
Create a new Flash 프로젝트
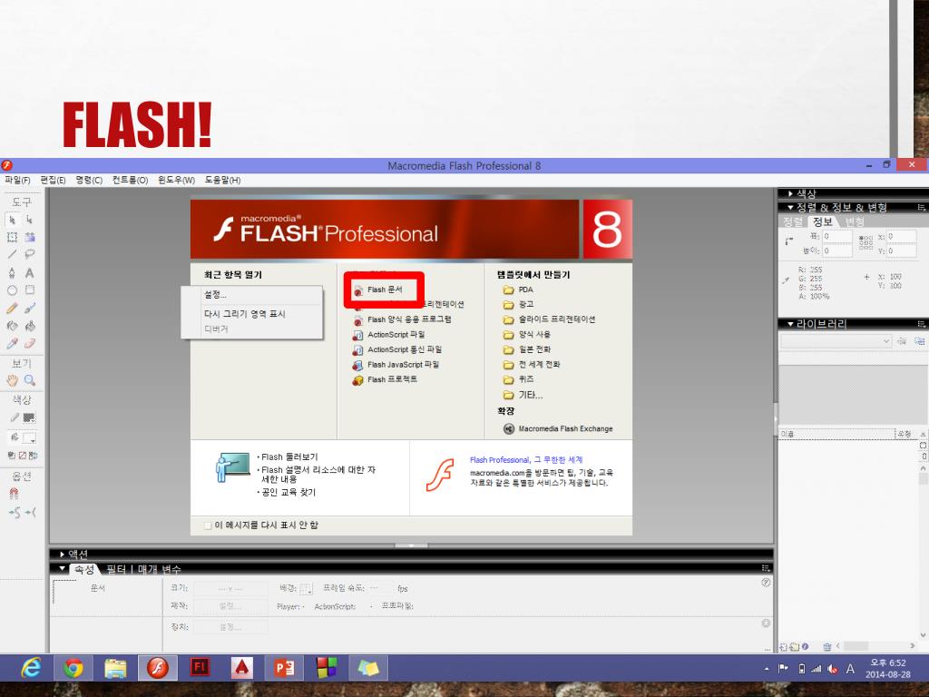[385, 379]
